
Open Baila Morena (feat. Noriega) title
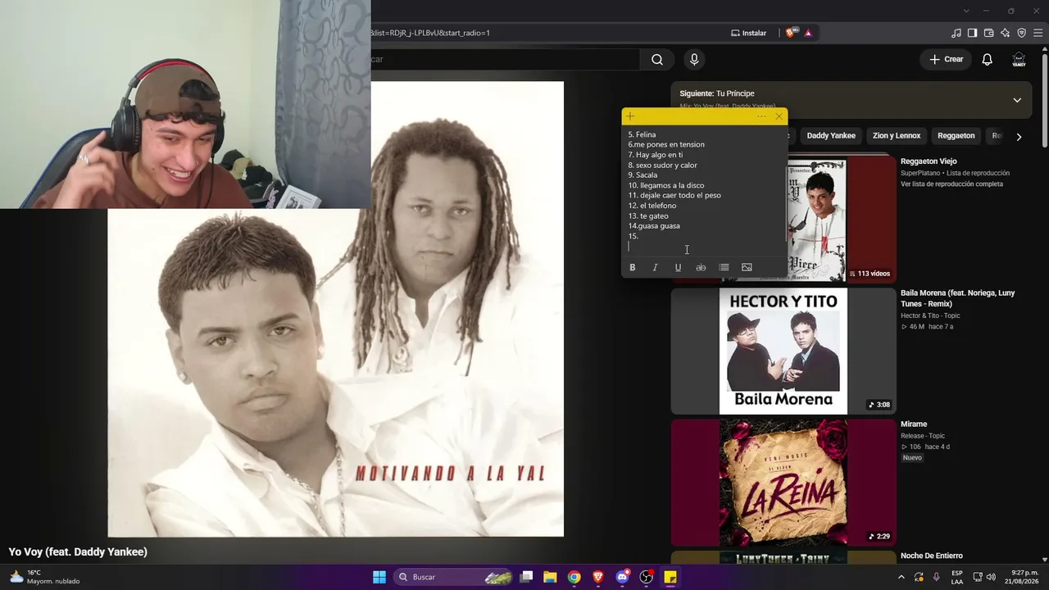(x=958, y=298)
